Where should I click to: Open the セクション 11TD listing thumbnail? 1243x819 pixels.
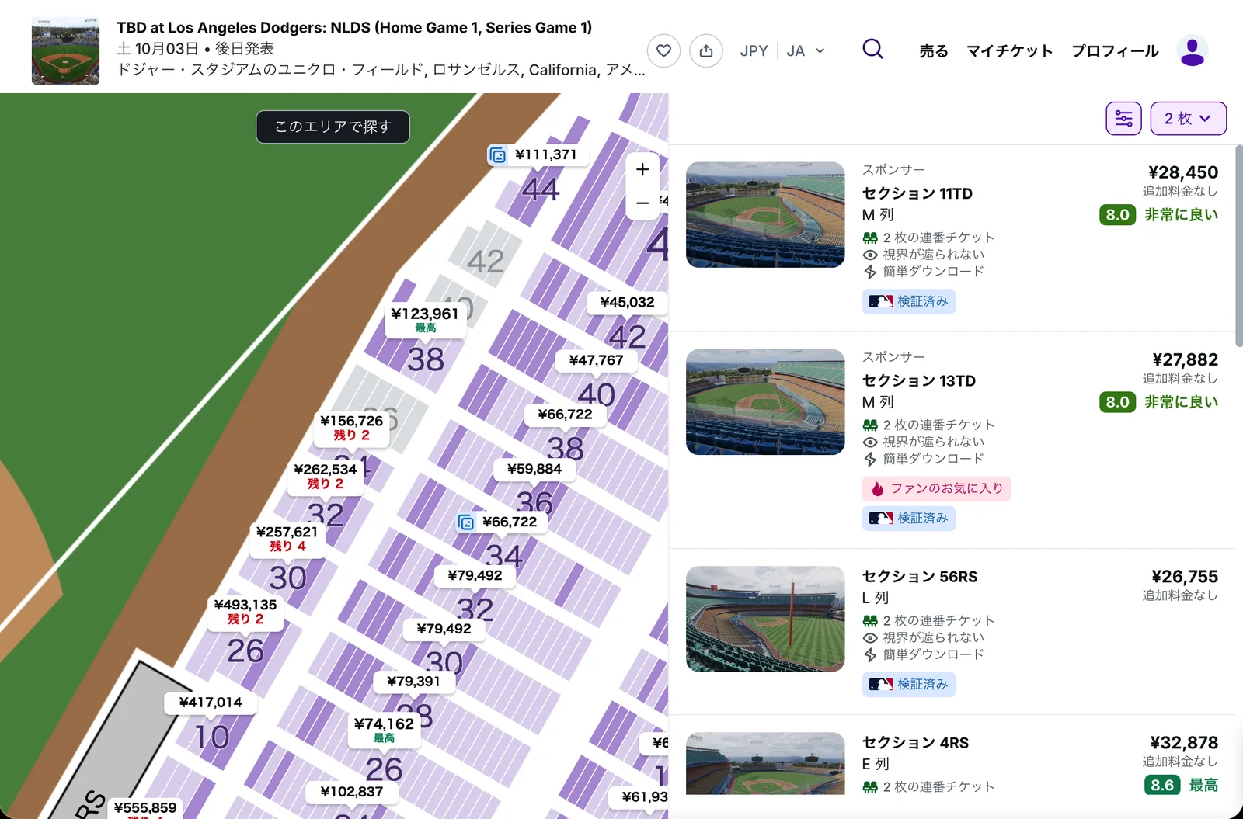[x=765, y=215]
